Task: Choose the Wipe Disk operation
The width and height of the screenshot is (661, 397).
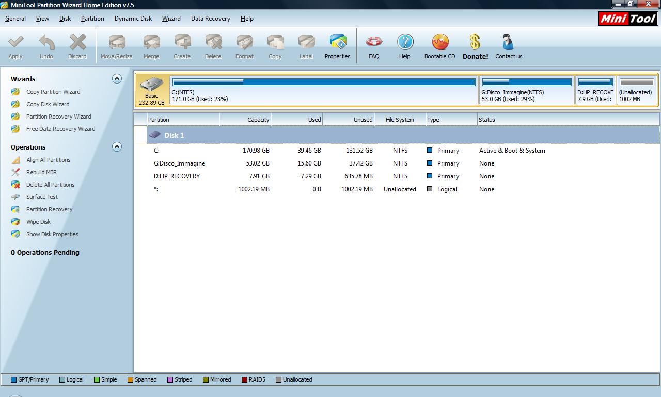Action: [38, 222]
